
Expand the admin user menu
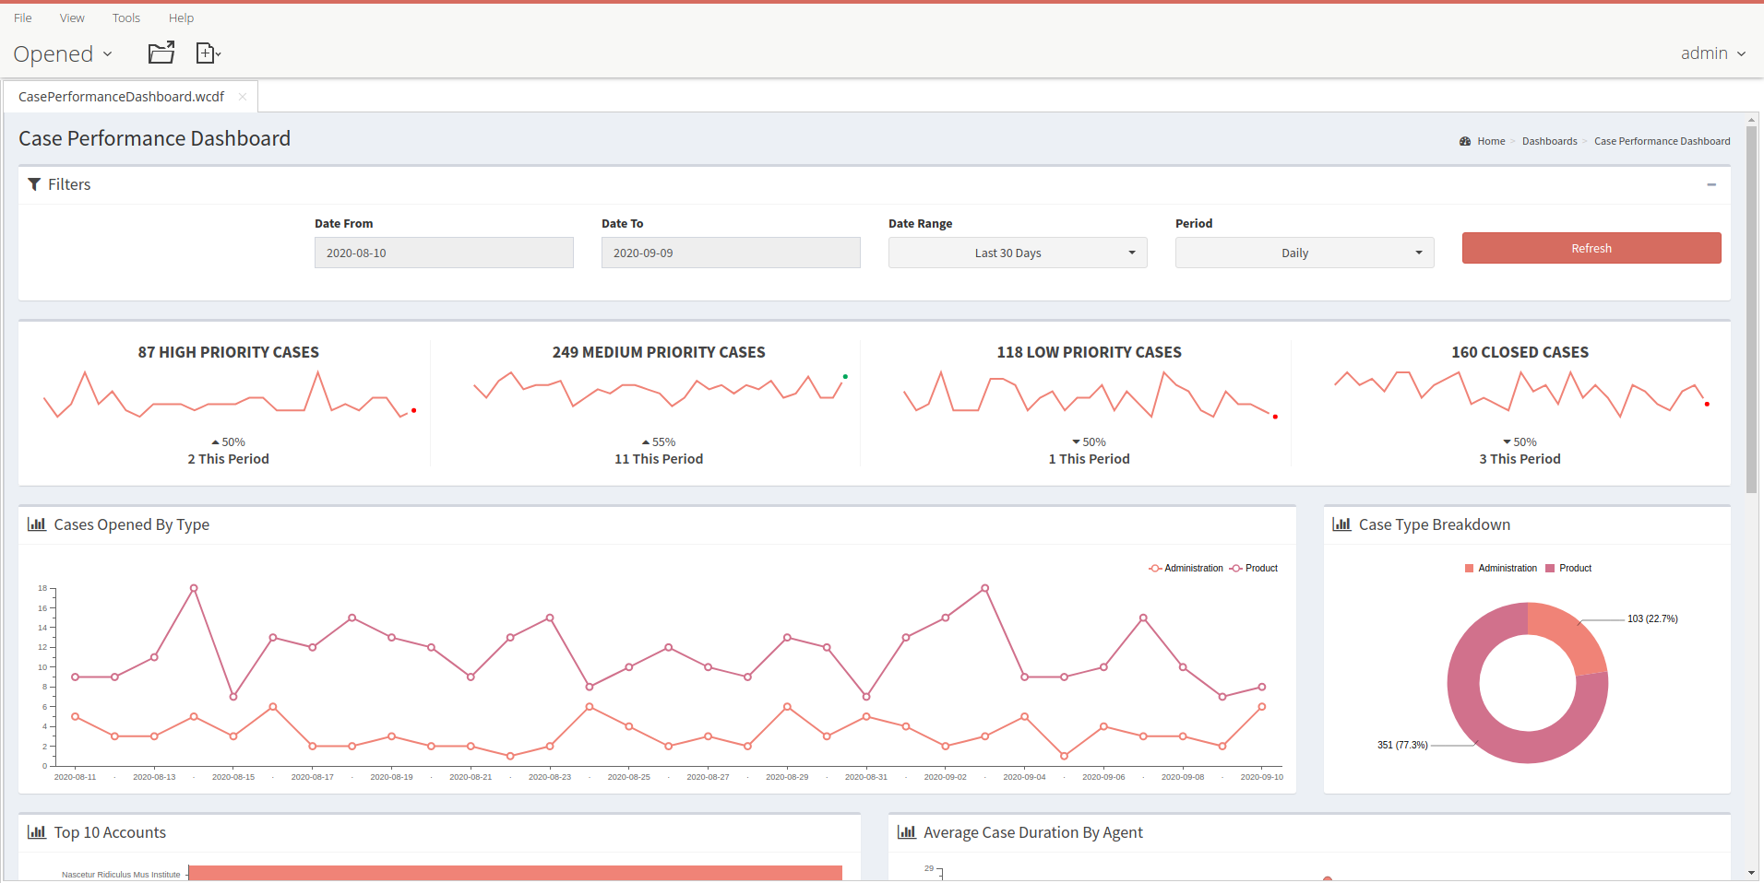(1712, 53)
